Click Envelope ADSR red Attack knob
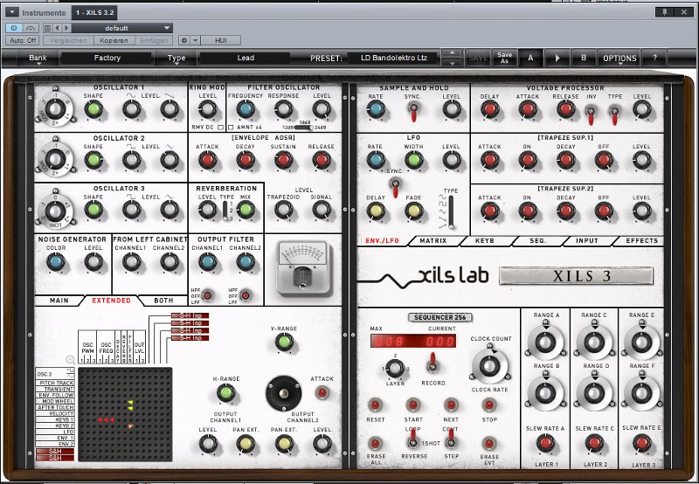Viewport: 699px width, 484px height. click(x=207, y=160)
